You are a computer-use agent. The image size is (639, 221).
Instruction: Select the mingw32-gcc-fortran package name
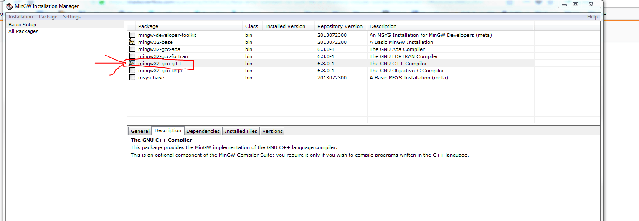(x=163, y=56)
